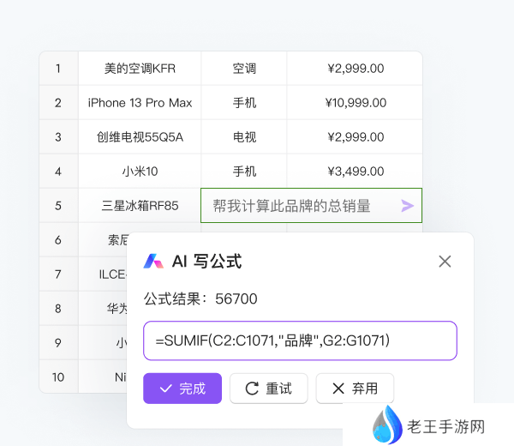
Task: Select the 电视 category cell
Action: pyautogui.click(x=244, y=137)
